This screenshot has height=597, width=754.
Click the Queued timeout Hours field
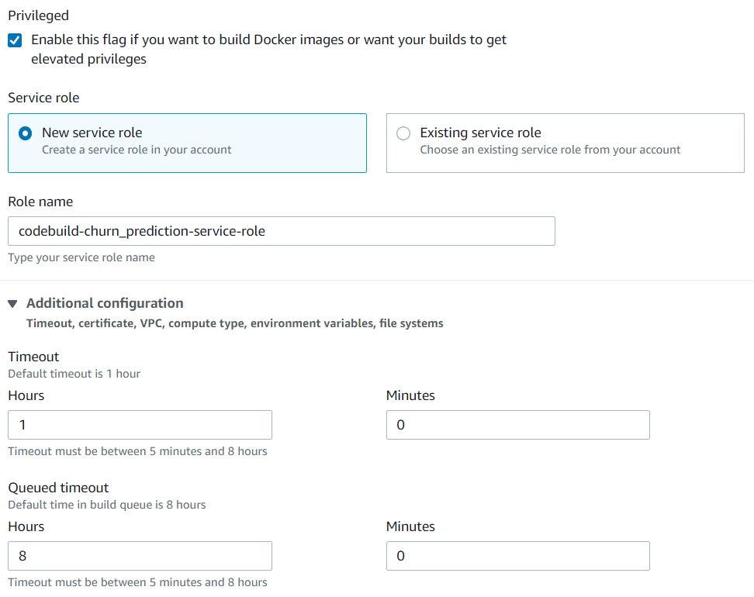140,556
